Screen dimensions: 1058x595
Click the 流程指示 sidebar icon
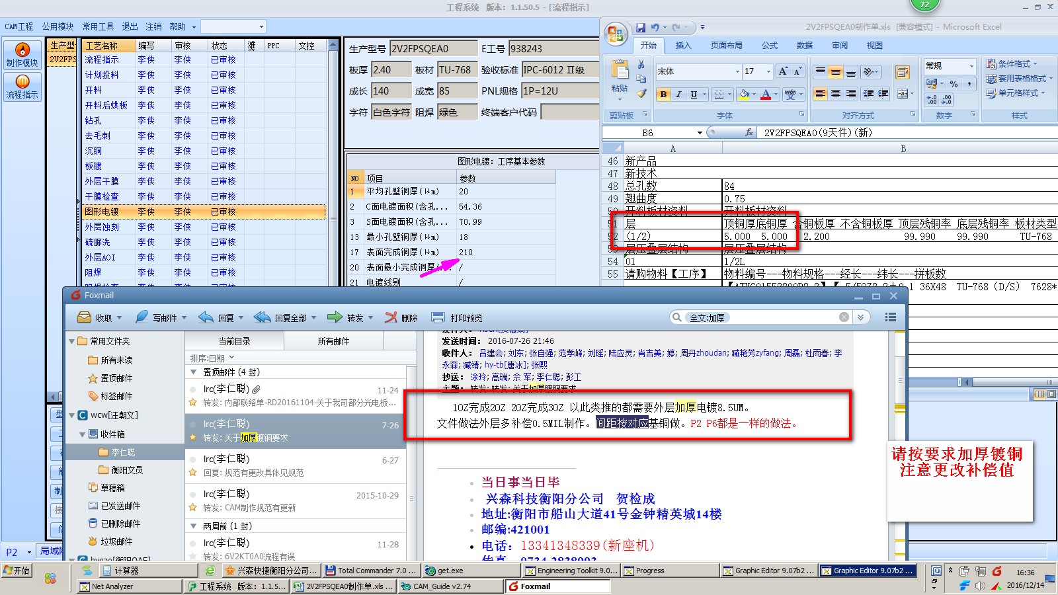coord(22,87)
